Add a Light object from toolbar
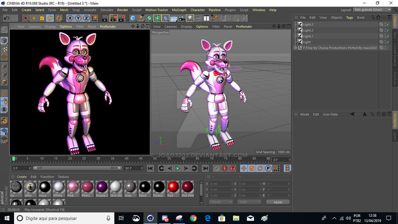 click(190, 18)
